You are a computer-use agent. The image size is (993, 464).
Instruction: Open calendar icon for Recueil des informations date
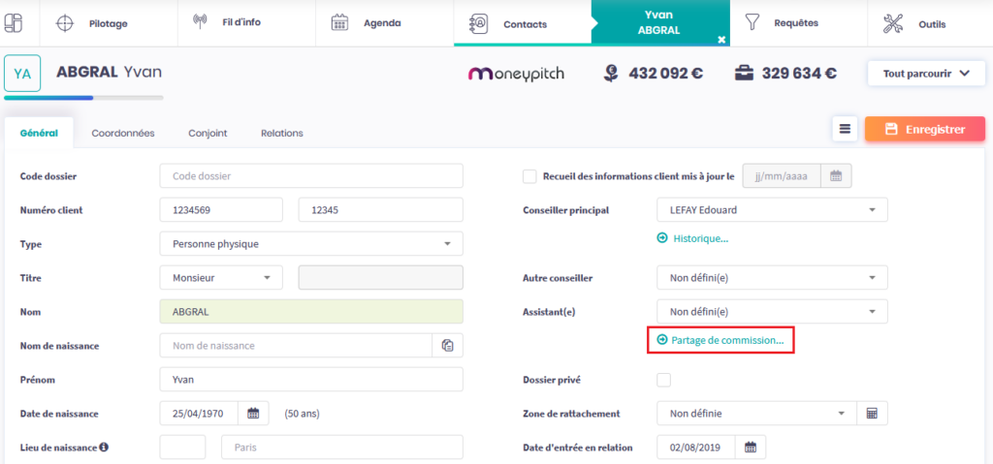pyautogui.click(x=836, y=176)
